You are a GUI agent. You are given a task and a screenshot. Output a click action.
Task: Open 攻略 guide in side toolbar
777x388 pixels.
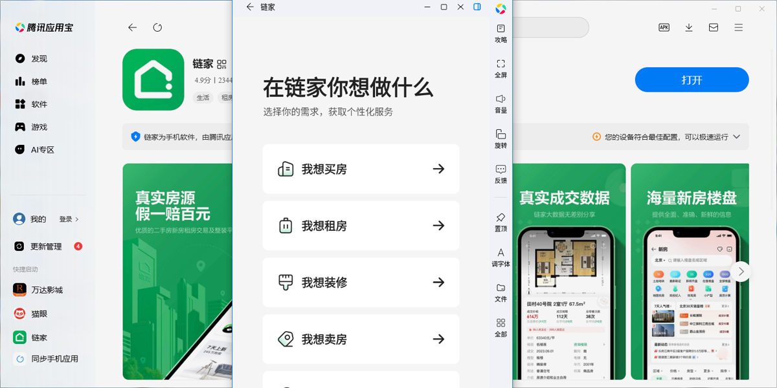501,34
